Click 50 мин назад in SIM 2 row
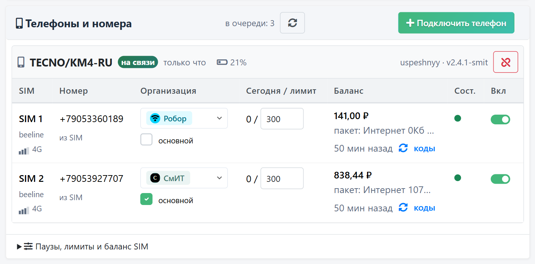 pos(363,208)
